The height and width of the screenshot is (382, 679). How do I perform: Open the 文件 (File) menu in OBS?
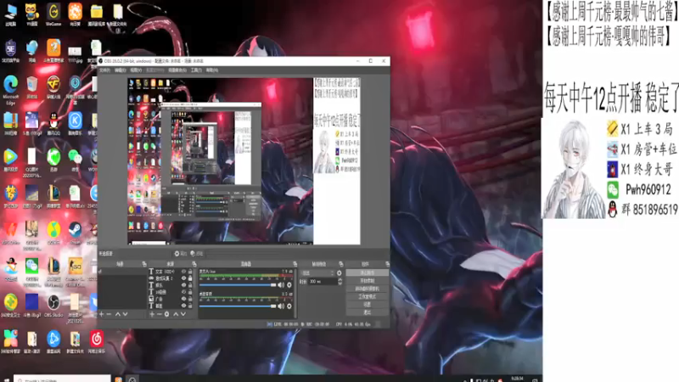click(104, 70)
